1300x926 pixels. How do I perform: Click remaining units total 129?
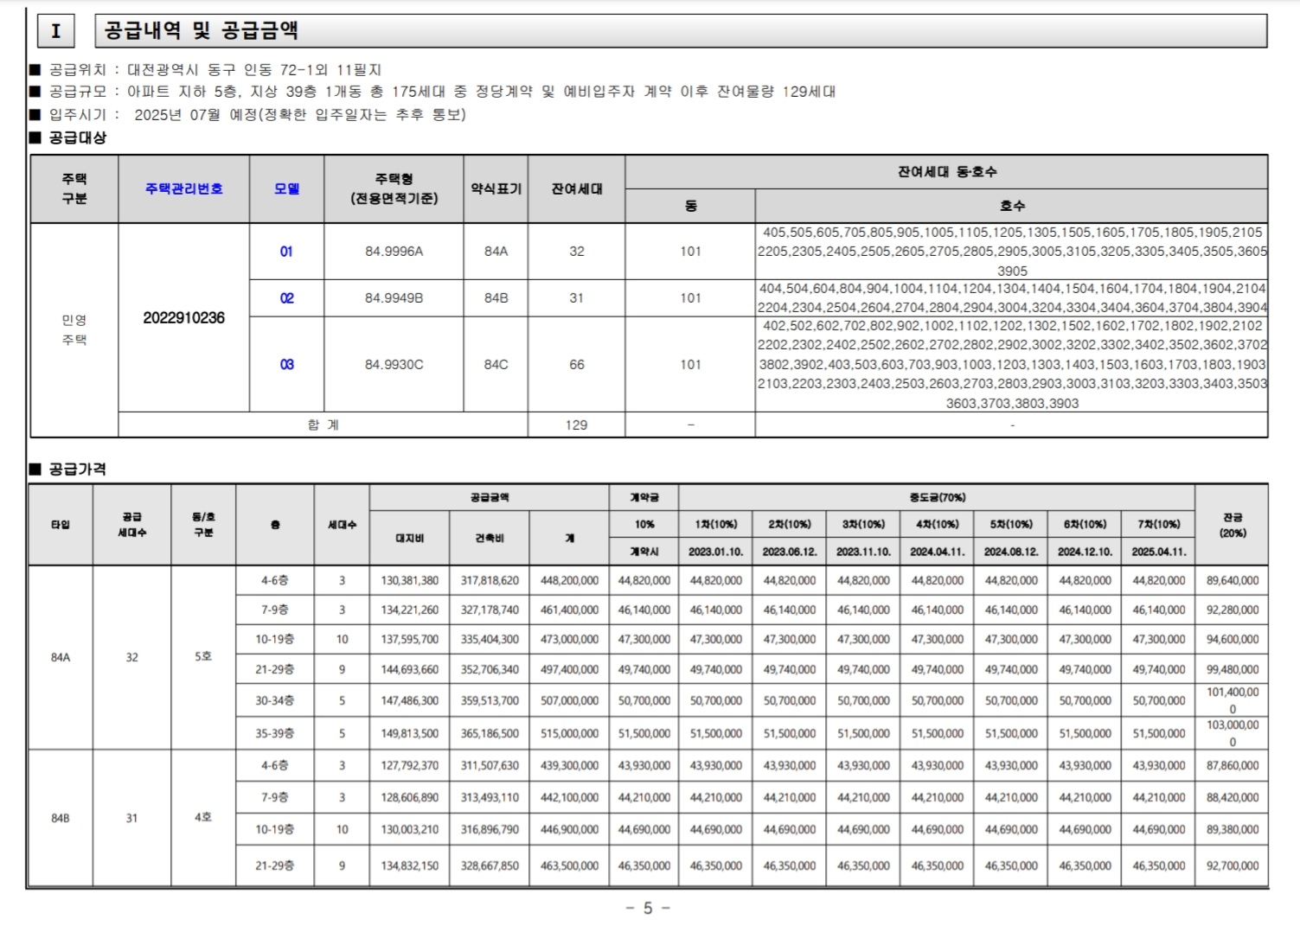click(x=576, y=425)
